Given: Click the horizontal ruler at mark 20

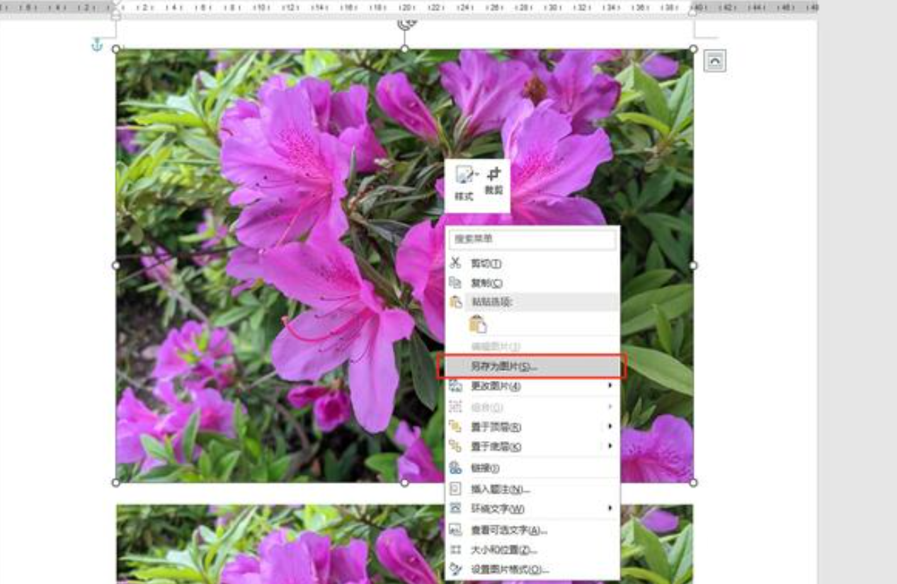Looking at the screenshot, I should coord(406,7).
